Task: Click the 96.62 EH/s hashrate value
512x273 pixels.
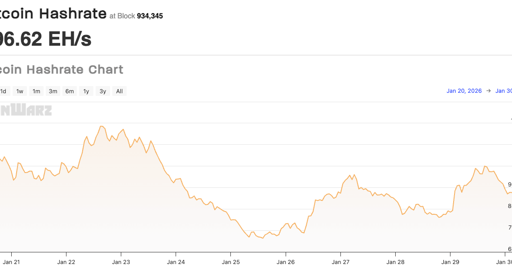Action: point(45,39)
